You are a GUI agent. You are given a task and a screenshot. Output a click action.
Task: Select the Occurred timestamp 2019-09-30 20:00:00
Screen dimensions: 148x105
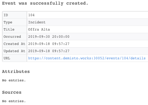pos(49,37)
